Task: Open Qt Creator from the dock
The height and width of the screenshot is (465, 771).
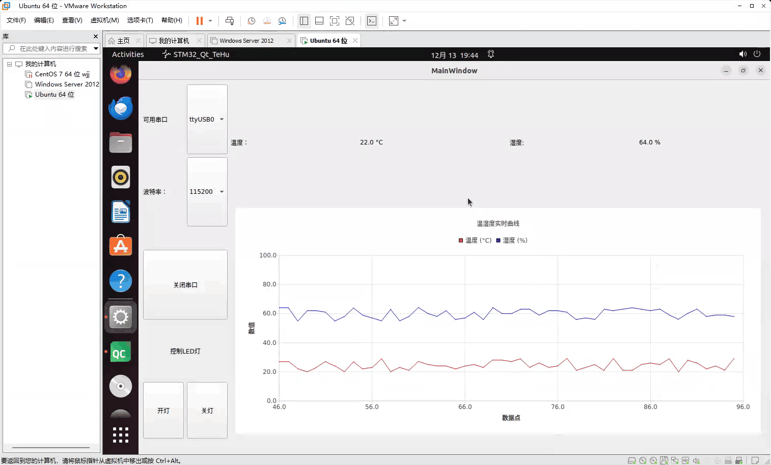Action: coord(121,352)
